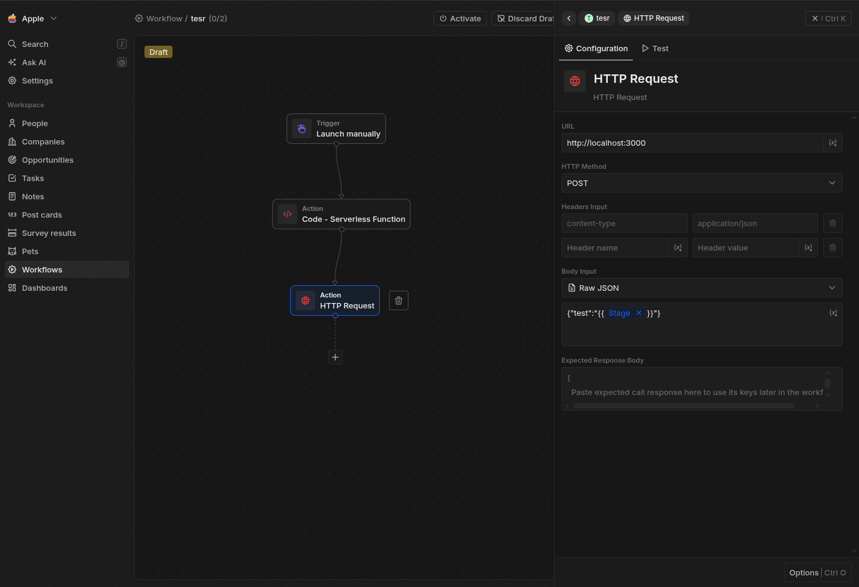Viewport: 859px width, 587px height.
Task: Select the Launch manually trigger node
Action: pos(336,129)
